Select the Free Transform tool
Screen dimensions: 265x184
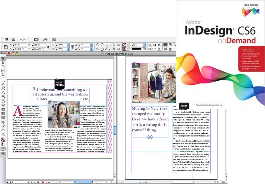(3, 109)
